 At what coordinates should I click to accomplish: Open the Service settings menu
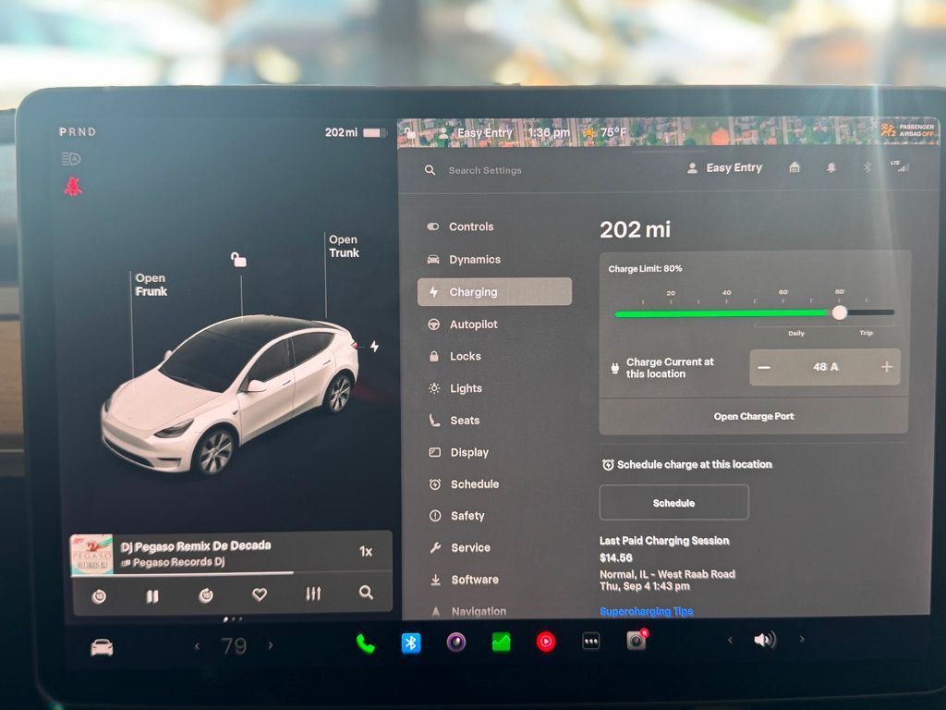460,547
